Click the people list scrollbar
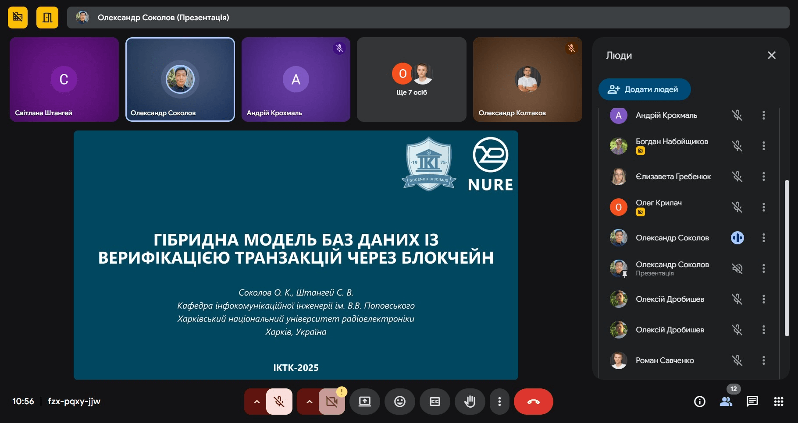 (787, 257)
